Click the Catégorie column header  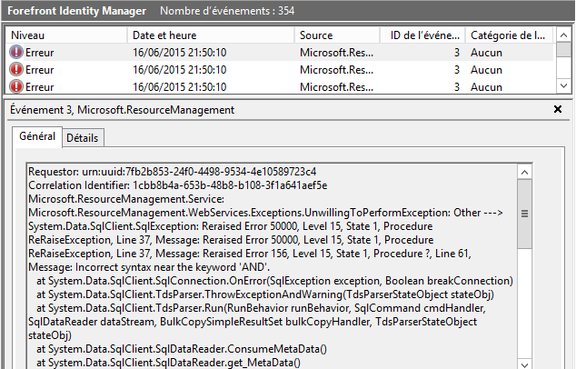click(x=509, y=35)
